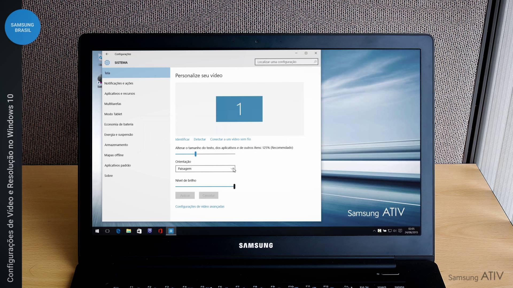Minimize the Configurações window
The image size is (513, 288).
(296, 53)
